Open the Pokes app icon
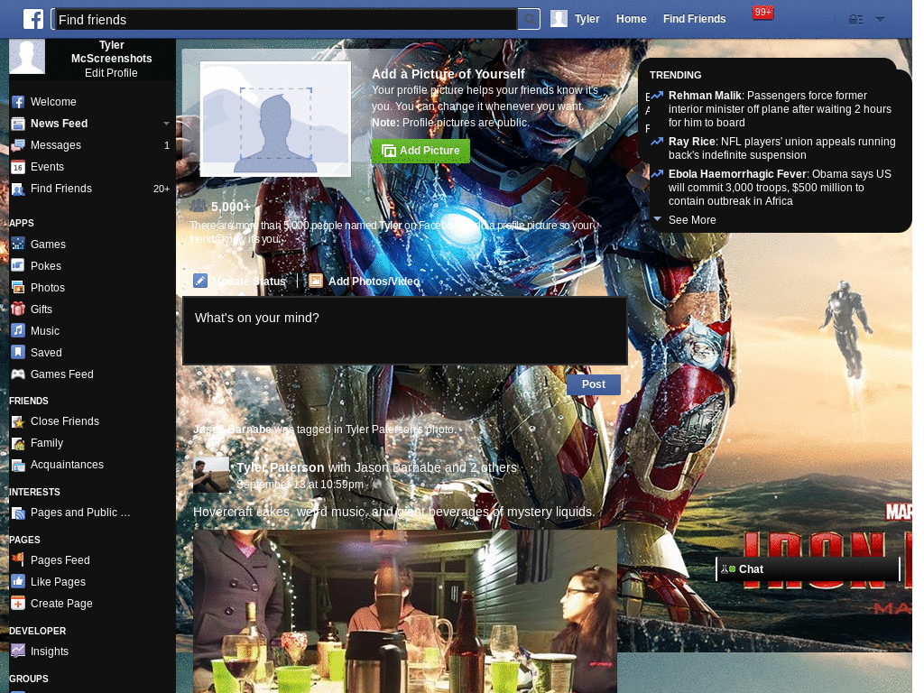 tap(18, 265)
